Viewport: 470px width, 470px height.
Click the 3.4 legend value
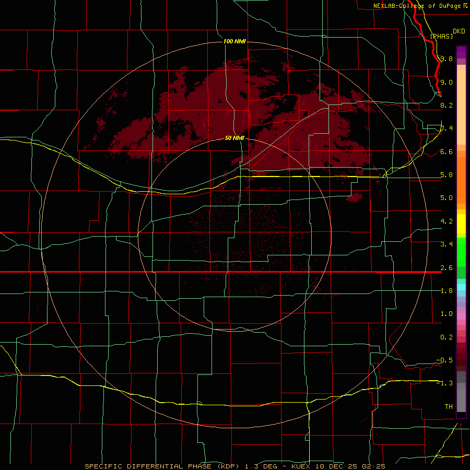coord(446,244)
